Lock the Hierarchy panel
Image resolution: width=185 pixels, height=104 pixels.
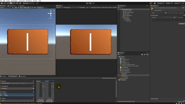147,6
